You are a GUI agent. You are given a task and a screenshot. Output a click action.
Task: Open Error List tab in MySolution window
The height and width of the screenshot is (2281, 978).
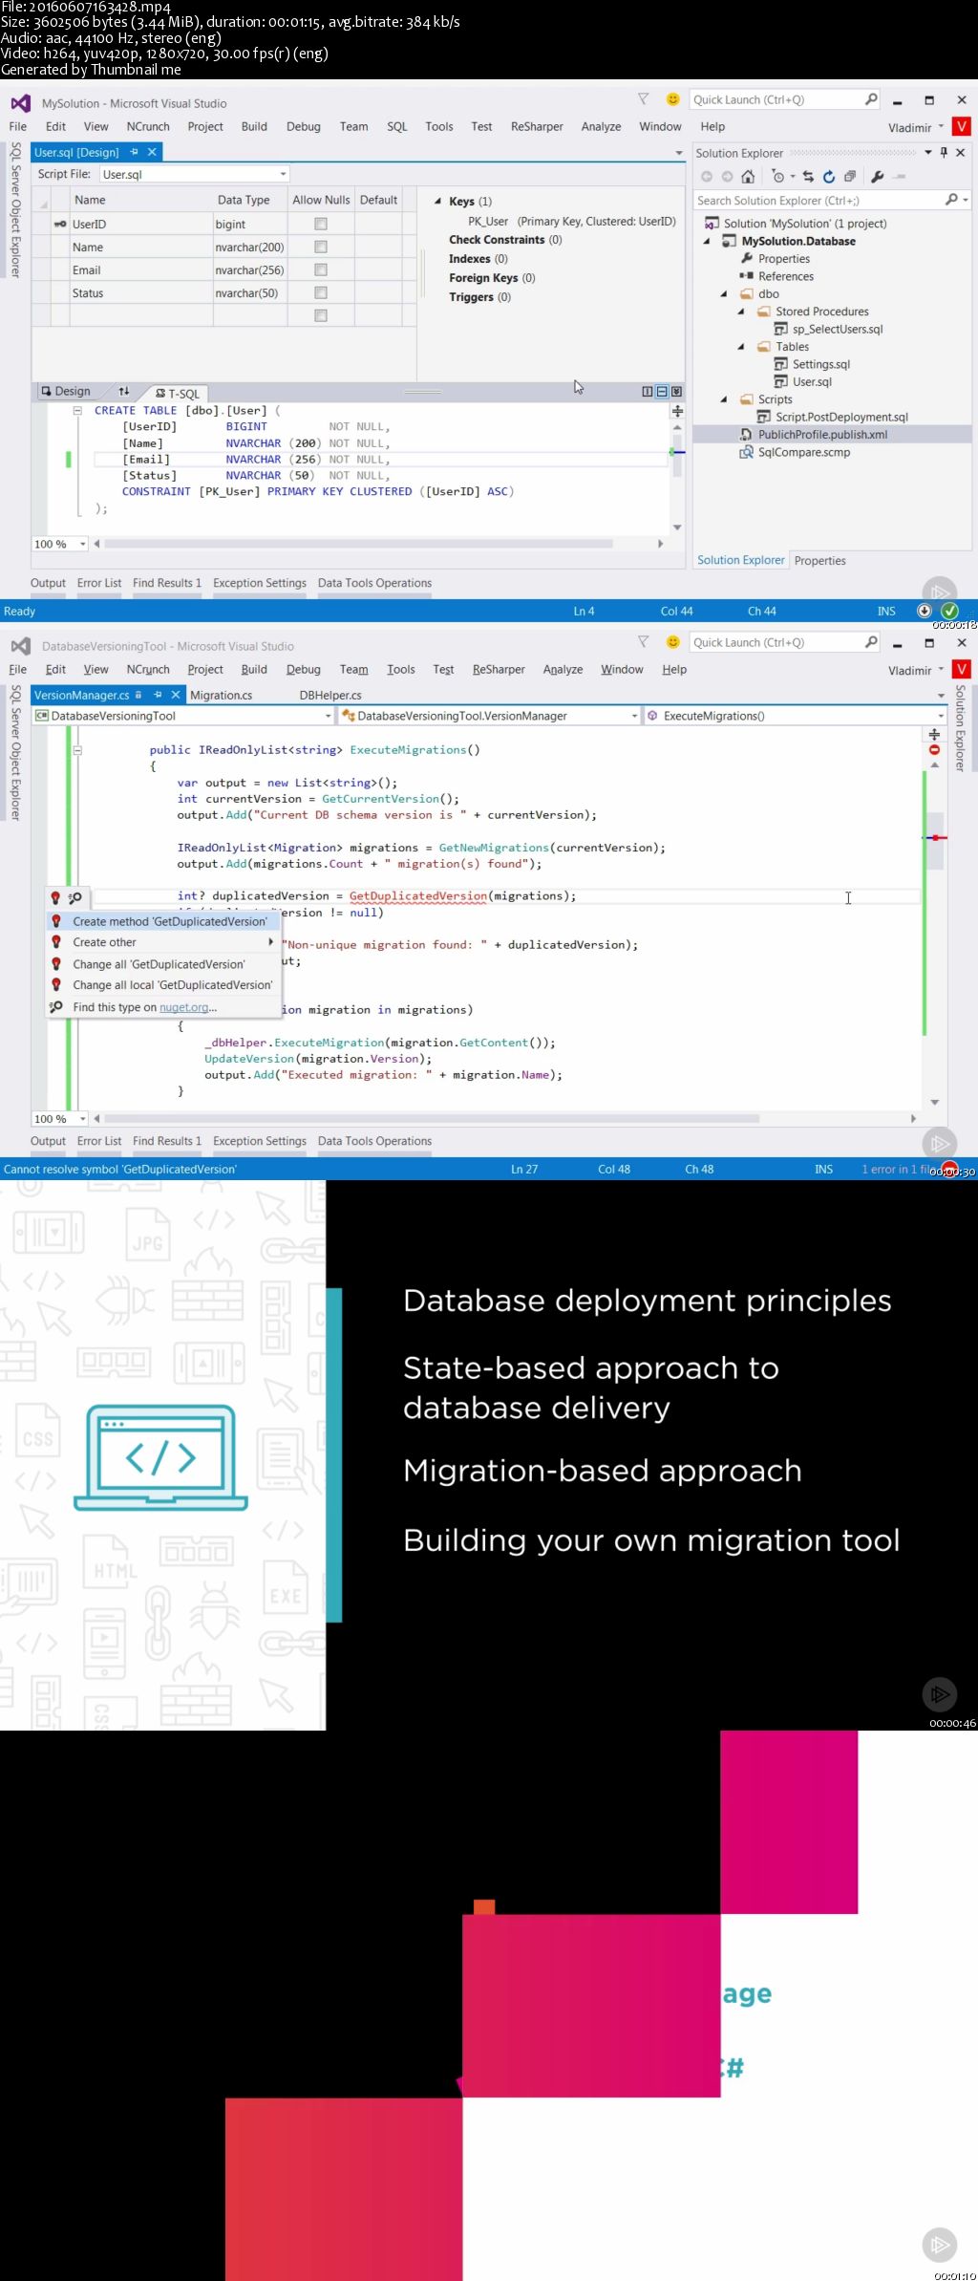point(99,583)
